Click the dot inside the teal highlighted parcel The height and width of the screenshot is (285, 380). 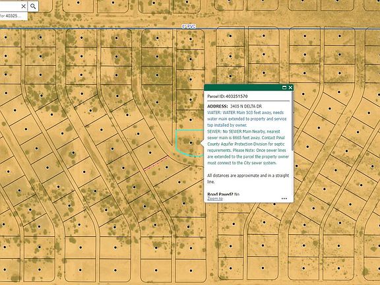coord(191,143)
